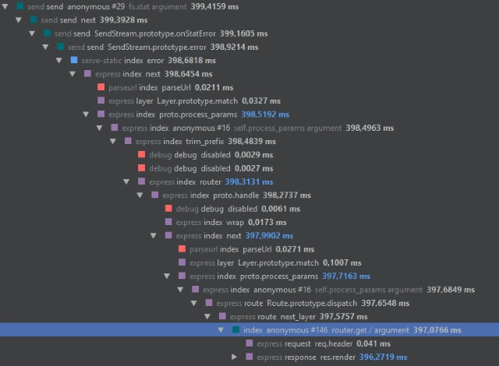Click teal icon of anonymous #146 row

click(x=235, y=329)
